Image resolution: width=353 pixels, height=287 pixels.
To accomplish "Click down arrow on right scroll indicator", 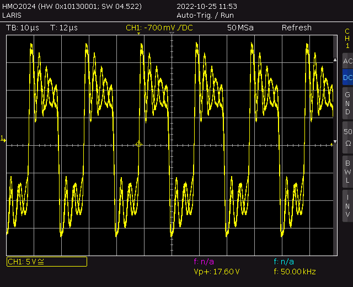I will (x=335, y=142).
